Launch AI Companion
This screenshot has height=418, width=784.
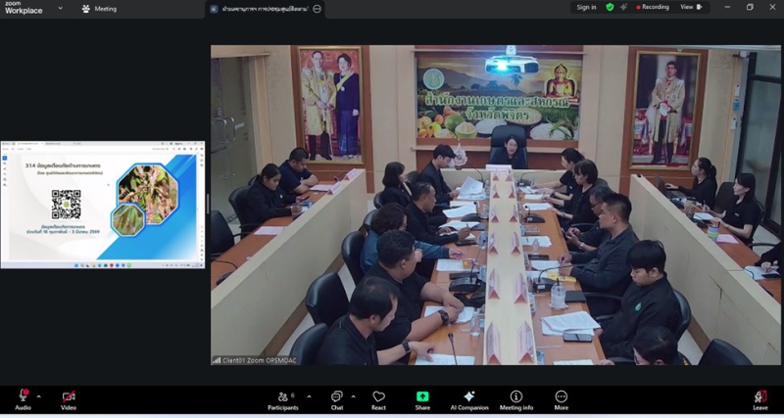tap(468, 397)
